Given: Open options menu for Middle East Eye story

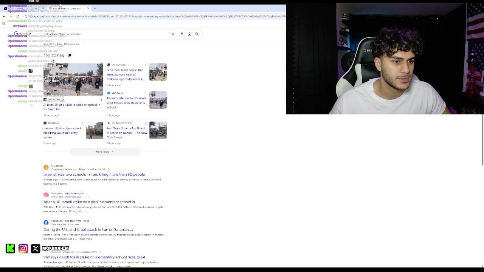Looking at the screenshot, I should click(x=101, y=100).
